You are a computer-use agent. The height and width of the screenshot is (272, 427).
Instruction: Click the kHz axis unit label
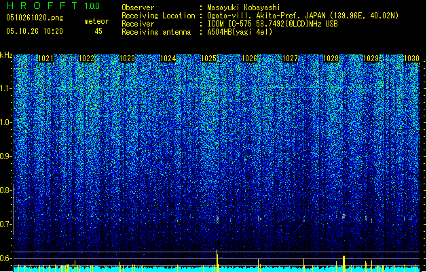pos(6,55)
